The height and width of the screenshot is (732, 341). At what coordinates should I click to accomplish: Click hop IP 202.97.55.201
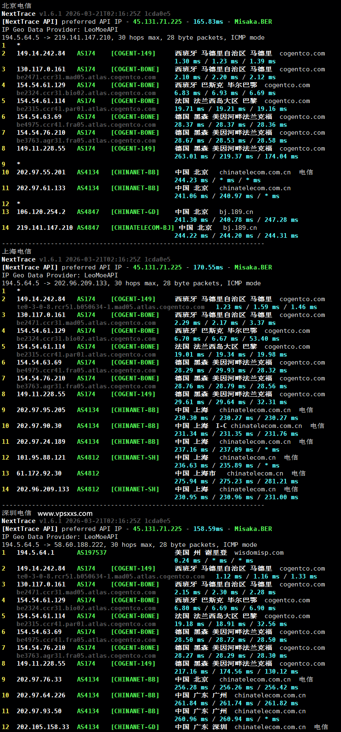click(41, 172)
